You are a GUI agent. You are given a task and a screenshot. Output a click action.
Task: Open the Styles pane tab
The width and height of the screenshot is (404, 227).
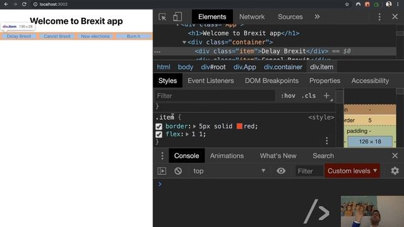coord(167,81)
